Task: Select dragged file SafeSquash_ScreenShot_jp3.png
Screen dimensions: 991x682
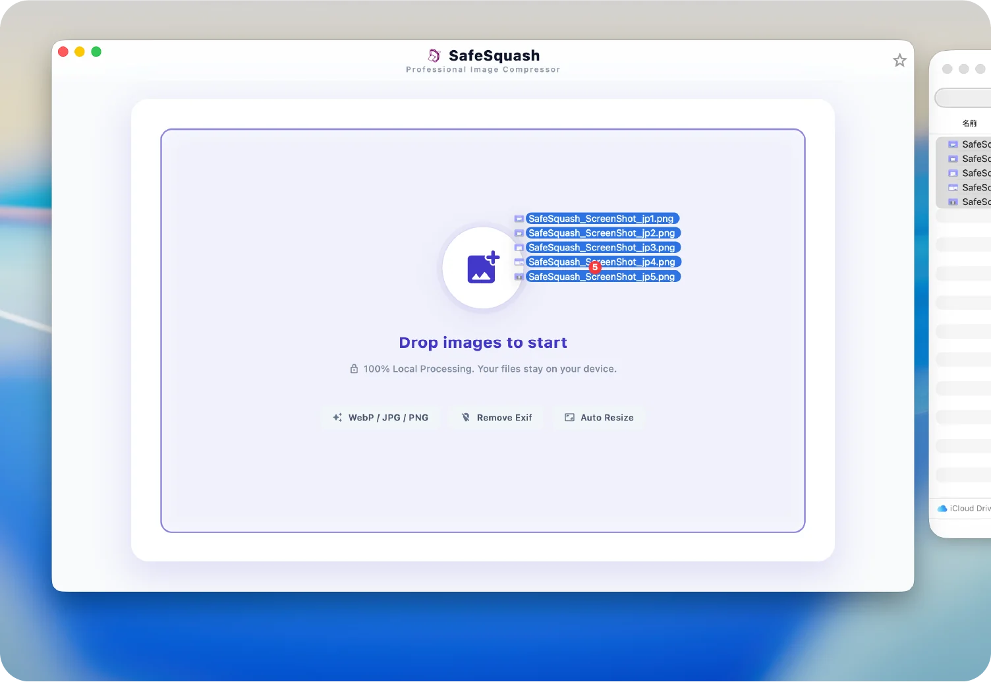Action: [603, 248]
